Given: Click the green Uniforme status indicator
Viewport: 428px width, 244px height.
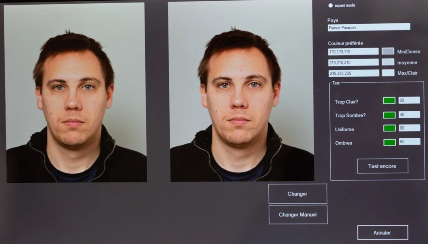Looking at the screenshot, I should tap(389, 129).
